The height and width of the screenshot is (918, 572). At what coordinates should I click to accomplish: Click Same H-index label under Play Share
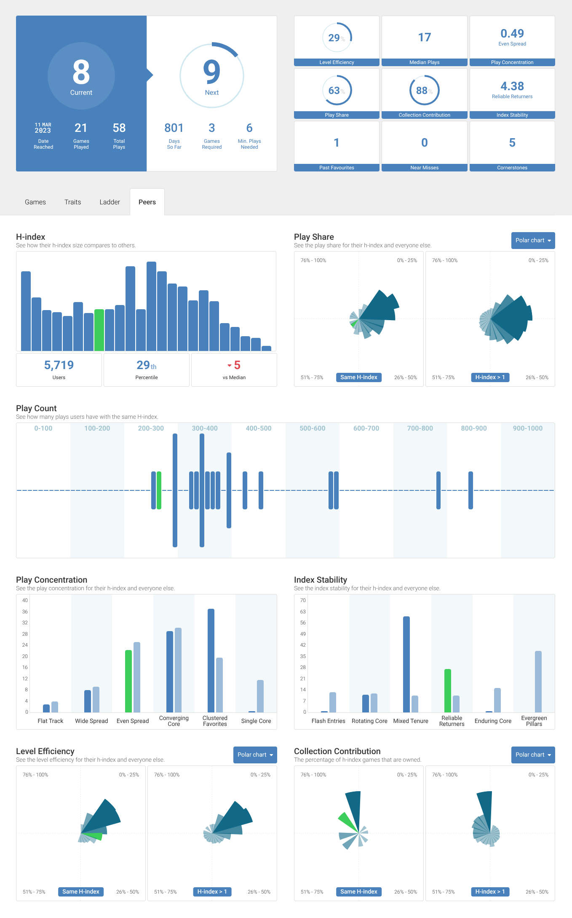tap(359, 377)
